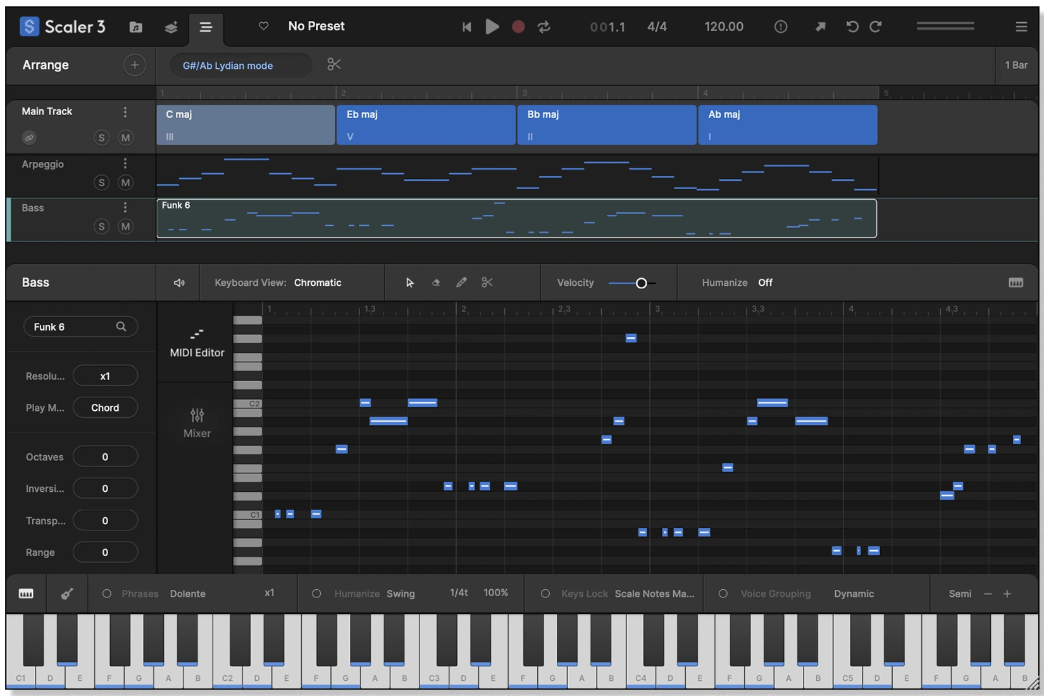This screenshot has width=1044, height=696.
Task: Toggle the Bass editor audition speaker
Action: pos(179,283)
